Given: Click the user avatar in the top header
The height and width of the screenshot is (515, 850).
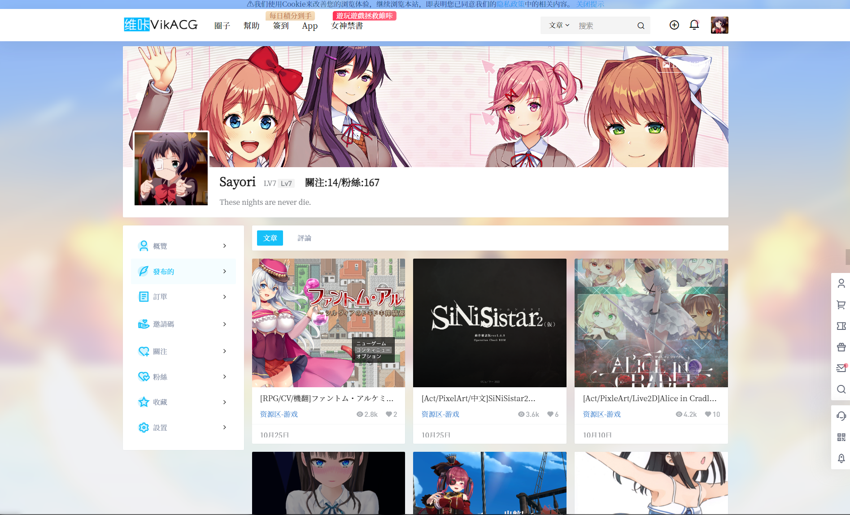Looking at the screenshot, I should tap(719, 25).
